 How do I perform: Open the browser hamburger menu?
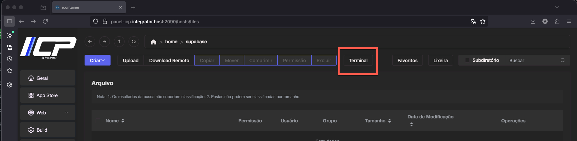coord(569,21)
